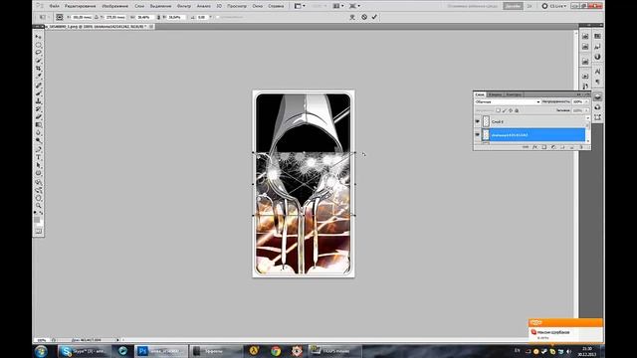Cancel the transform in options bar

pyautogui.click(x=364, y=17)
